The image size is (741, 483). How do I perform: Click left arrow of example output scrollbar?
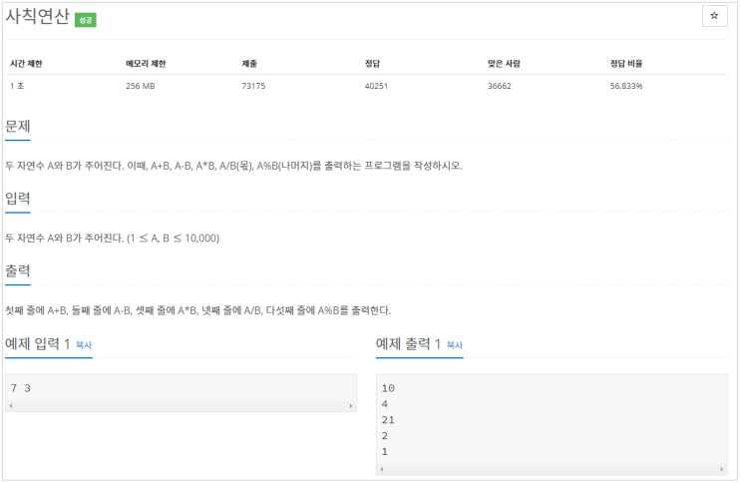[x=382, y=469]
